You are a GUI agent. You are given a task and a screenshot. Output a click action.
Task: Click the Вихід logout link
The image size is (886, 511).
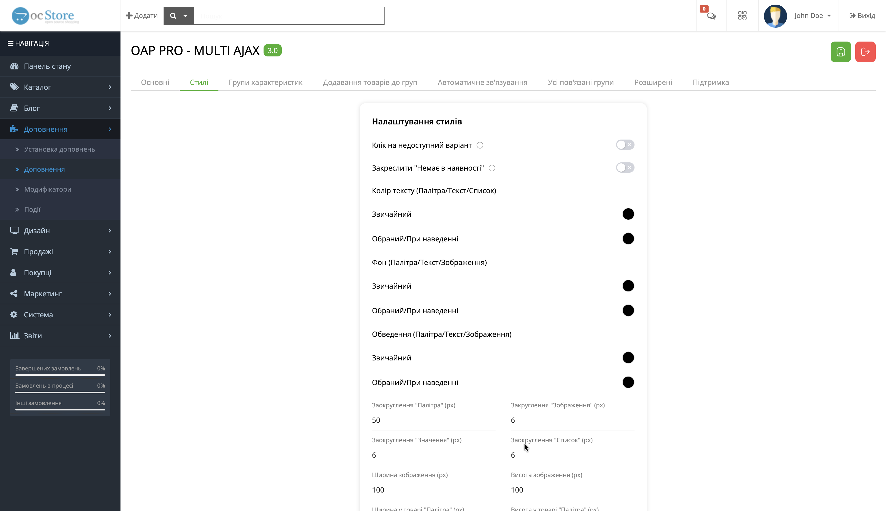point(862,16)
